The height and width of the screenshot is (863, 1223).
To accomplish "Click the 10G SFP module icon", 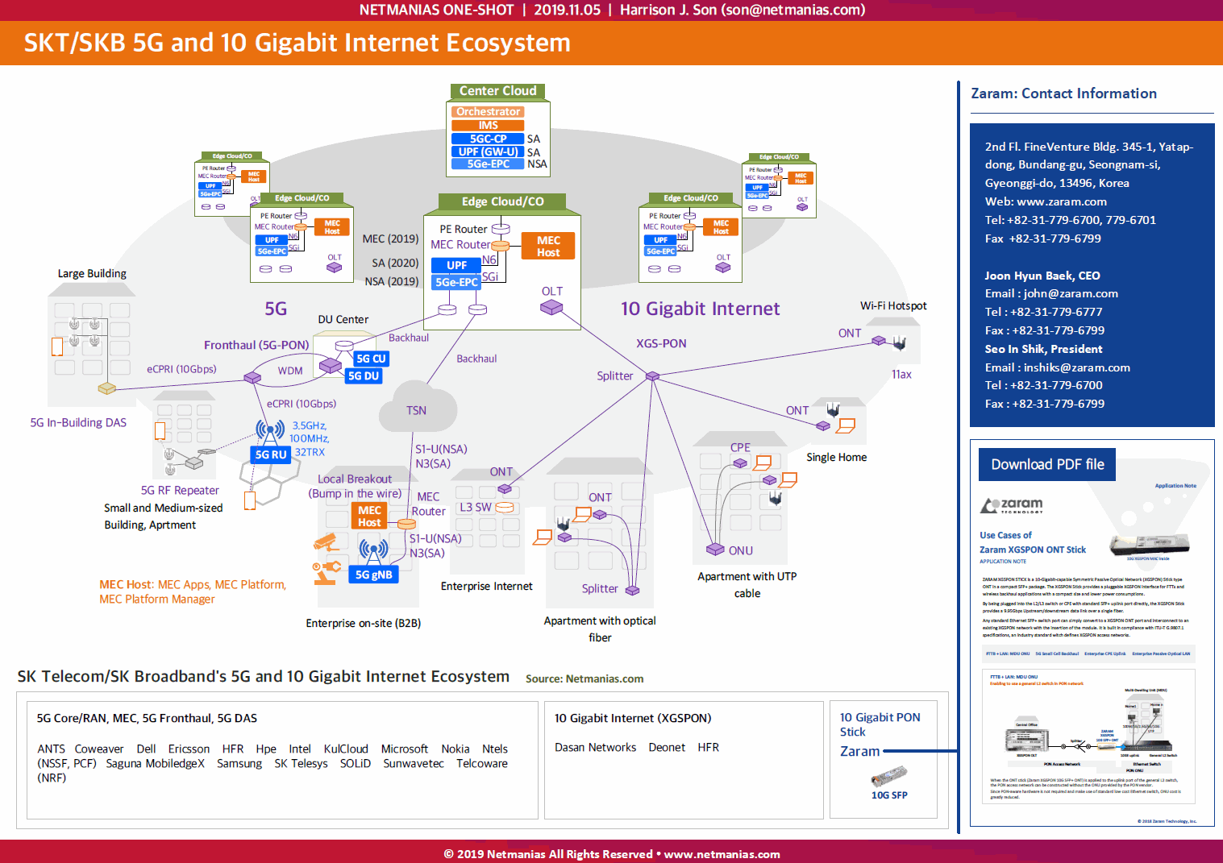I will pos(888,777).
